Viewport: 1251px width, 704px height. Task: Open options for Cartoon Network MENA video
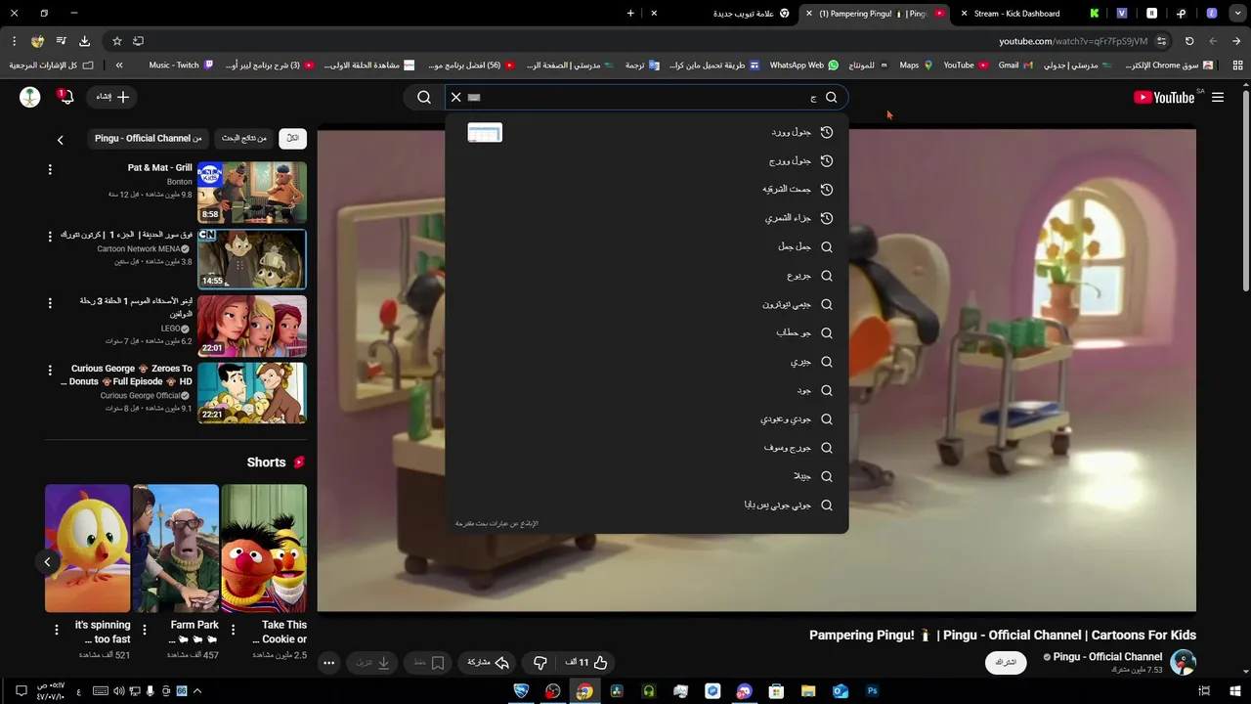[50, 237]
